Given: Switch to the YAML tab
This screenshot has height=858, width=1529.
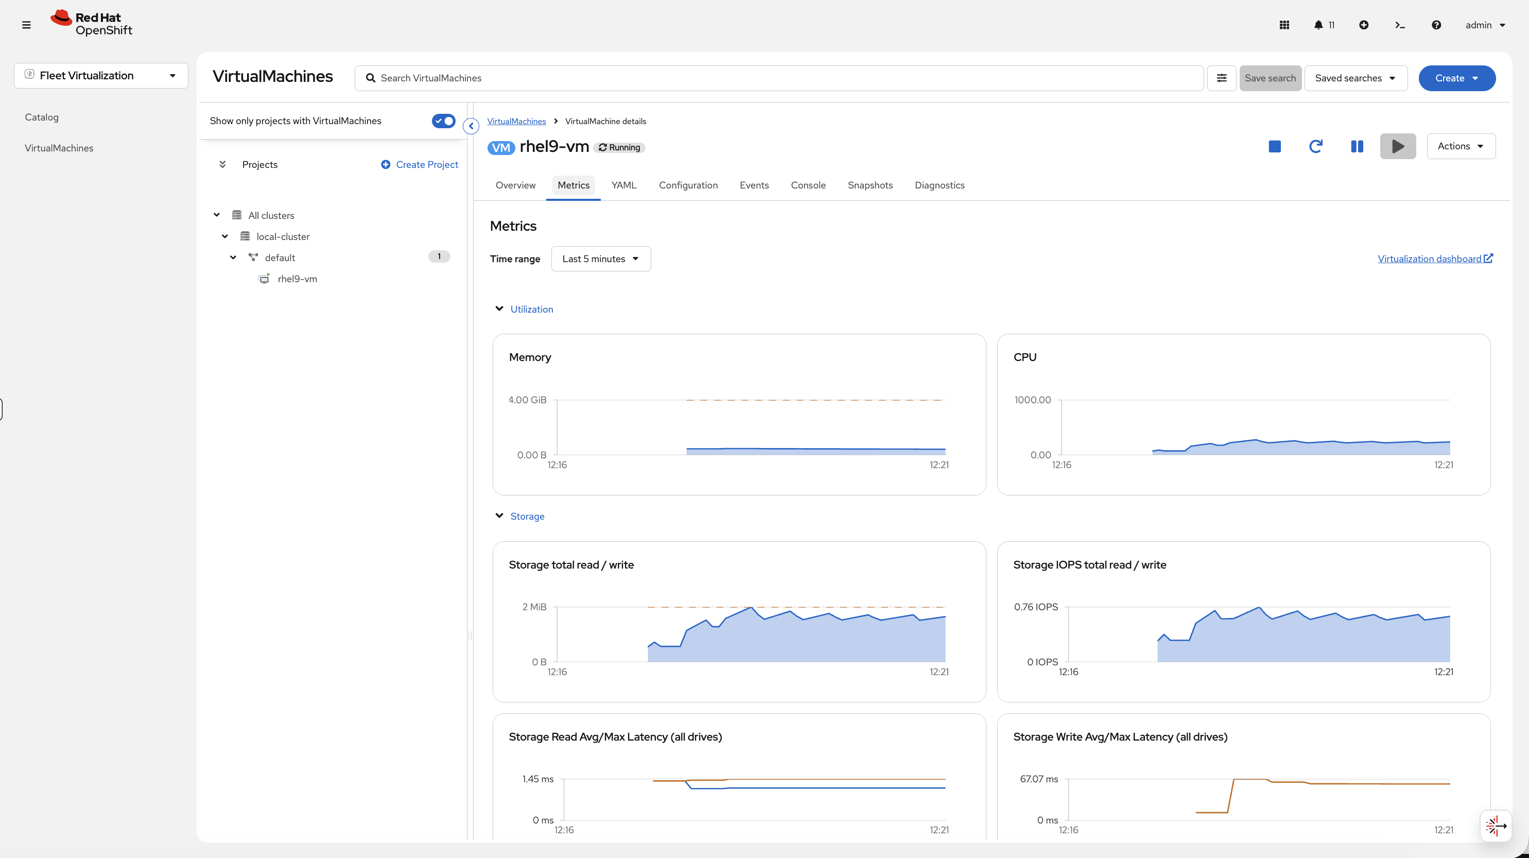Looking at the screenshot, I should coord(623,185).
